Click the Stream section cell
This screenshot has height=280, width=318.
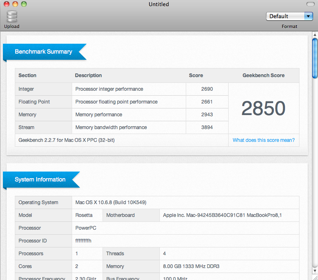(43, 127)
